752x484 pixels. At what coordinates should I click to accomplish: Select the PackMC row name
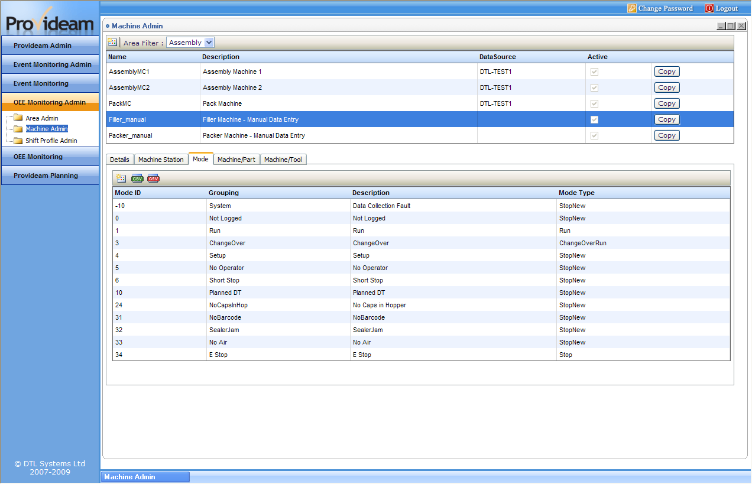pos(120,103)
